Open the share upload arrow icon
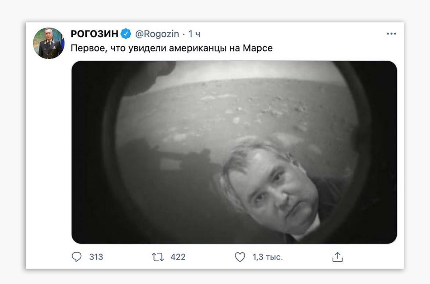The image size is (430, 284). 338,257
